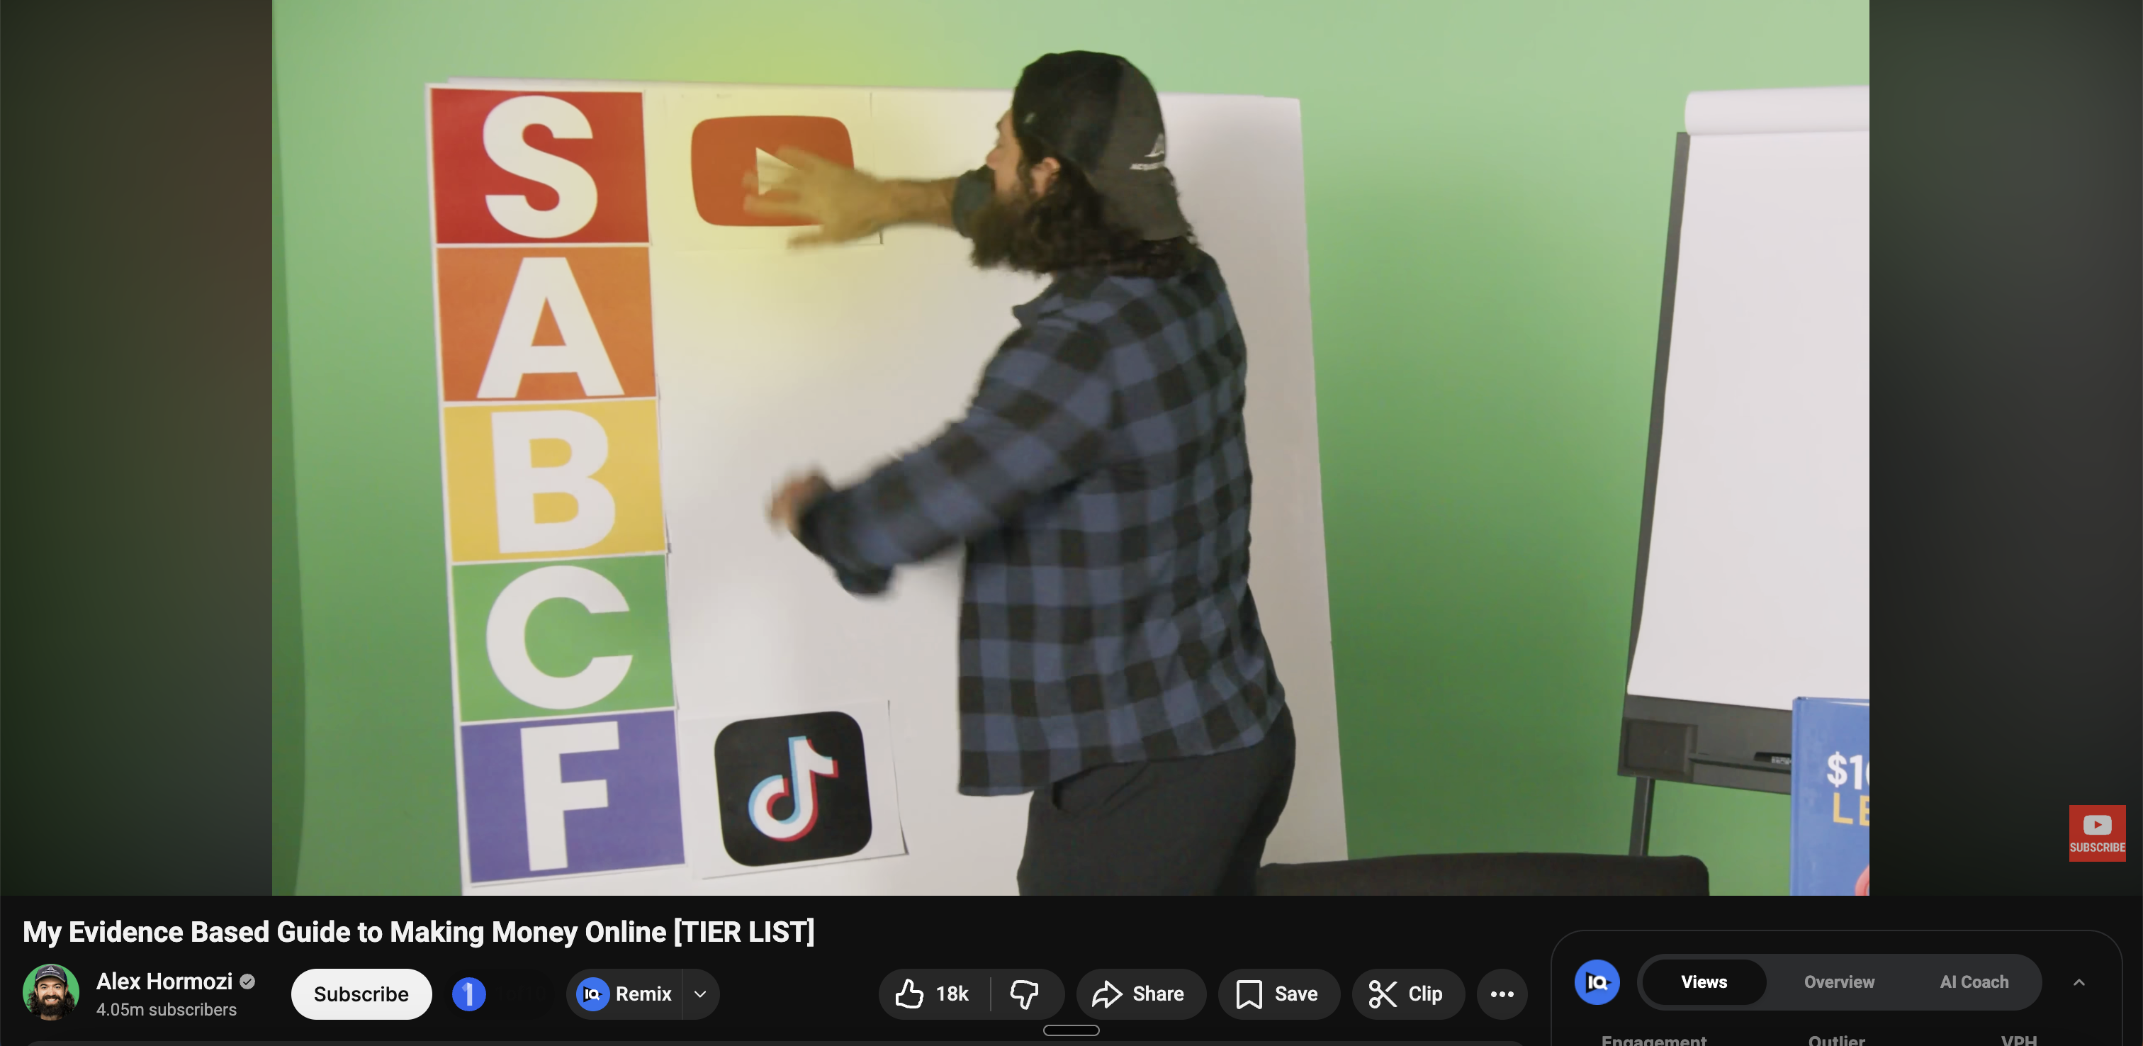Open more options via the ellipsis icon

[1502, 994]
